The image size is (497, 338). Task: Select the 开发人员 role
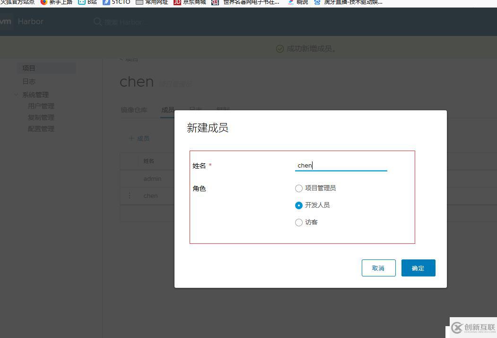(298, 205)
